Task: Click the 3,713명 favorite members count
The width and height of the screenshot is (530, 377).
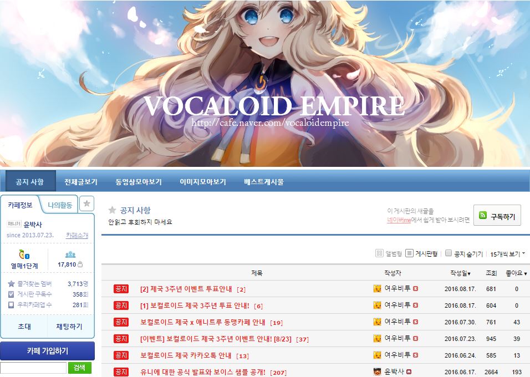Action: tap(78, 284)
